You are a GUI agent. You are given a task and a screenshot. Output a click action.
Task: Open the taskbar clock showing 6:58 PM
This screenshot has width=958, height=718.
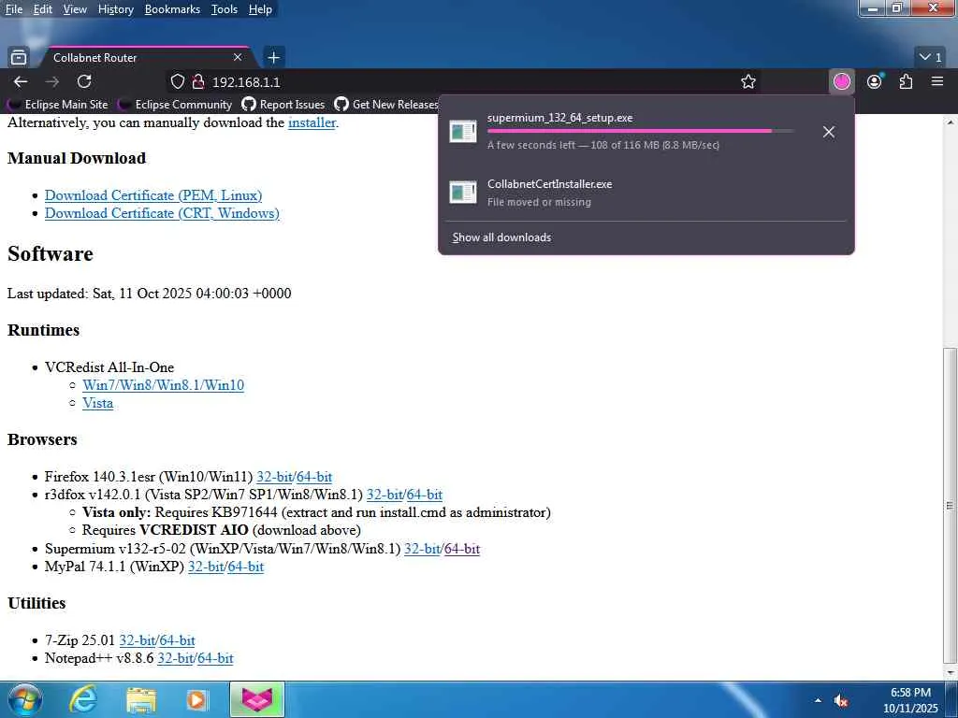tap(910, 700)
